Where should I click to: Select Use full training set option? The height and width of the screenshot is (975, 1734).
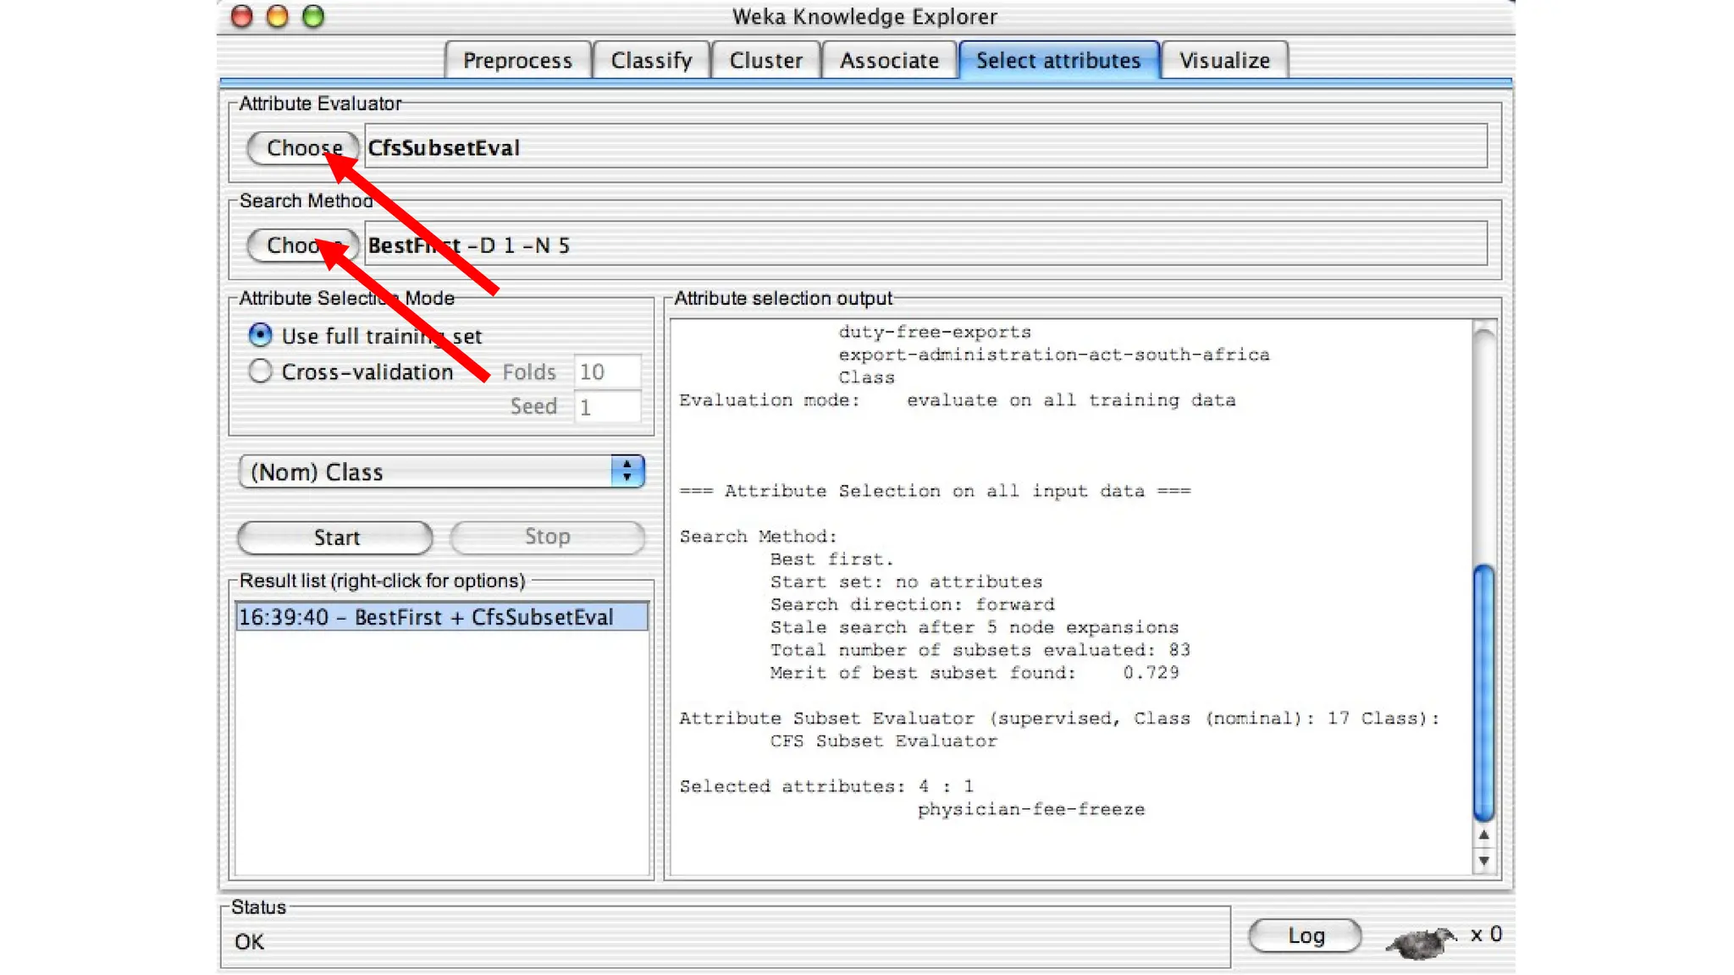[x=261, y=336]
